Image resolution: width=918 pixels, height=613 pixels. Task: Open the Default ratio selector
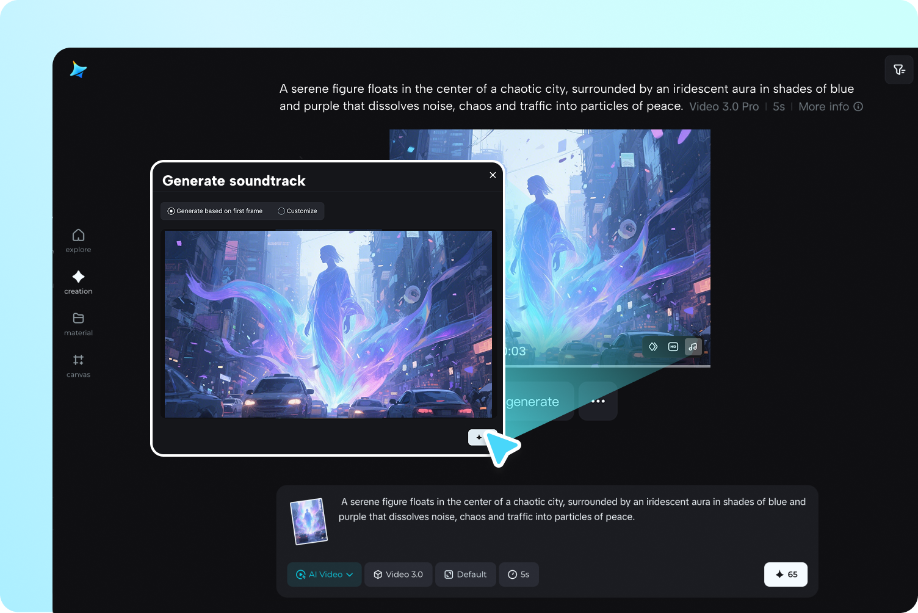[465, 575]
